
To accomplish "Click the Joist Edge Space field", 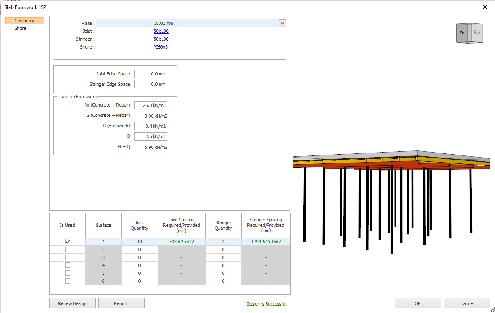I will 151,74.
